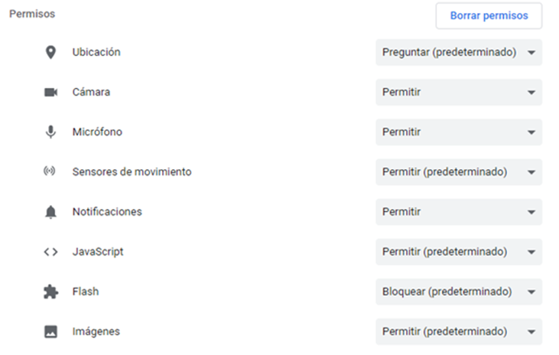Click the Permisos section heading
Viewport: 559px width, 355px height.
click(32, 15)
